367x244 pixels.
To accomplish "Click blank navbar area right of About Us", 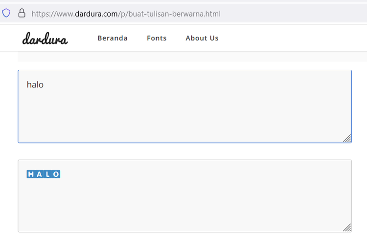I will (x=294, y=38).
